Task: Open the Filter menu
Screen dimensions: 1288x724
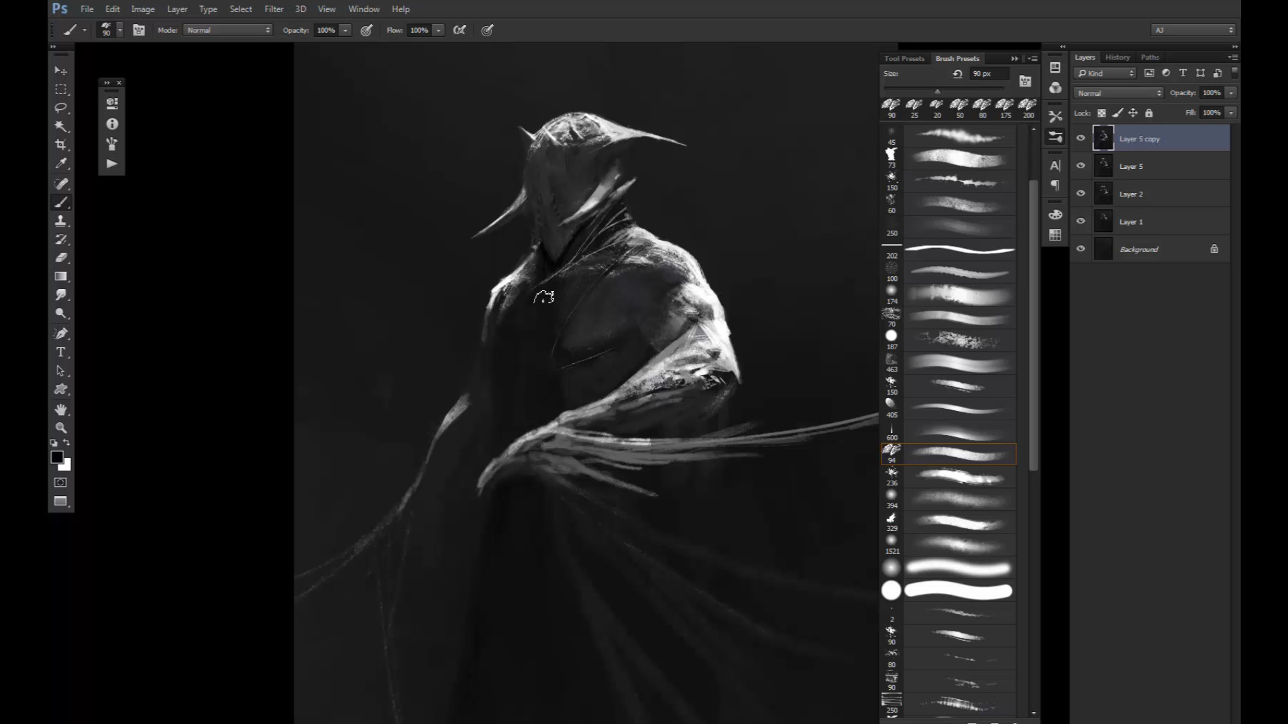Action: (x=274, y=9)
